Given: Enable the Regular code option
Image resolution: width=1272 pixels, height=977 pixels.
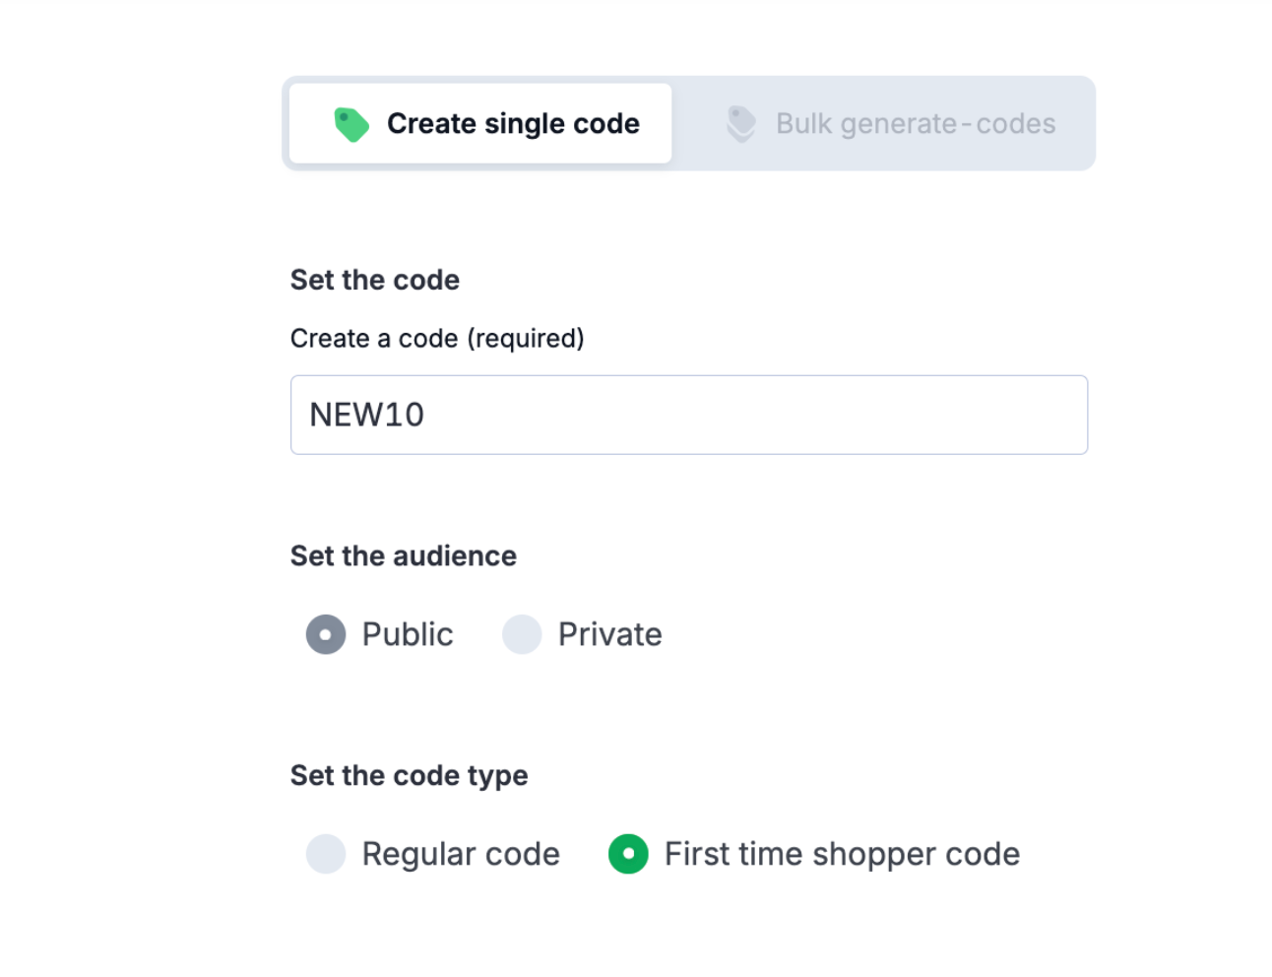Looking at the screenshot, I should click(326, 854).
